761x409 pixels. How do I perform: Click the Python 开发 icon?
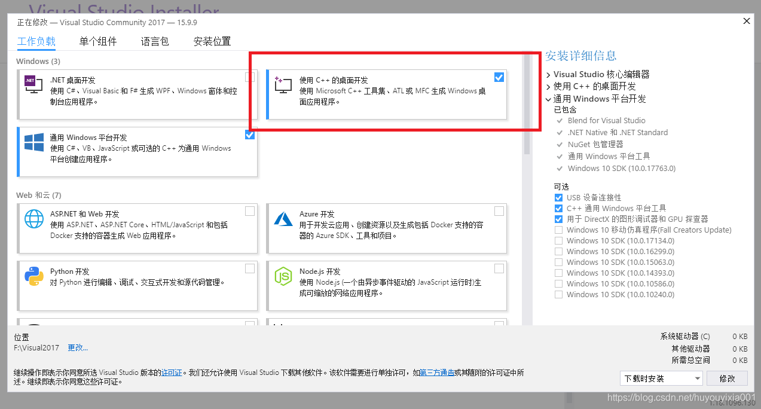coord(34,276)
